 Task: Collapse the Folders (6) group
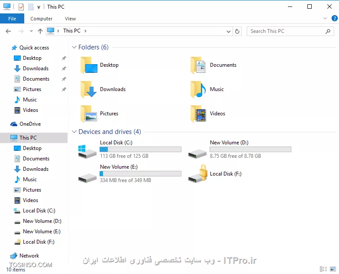[74, 47]
